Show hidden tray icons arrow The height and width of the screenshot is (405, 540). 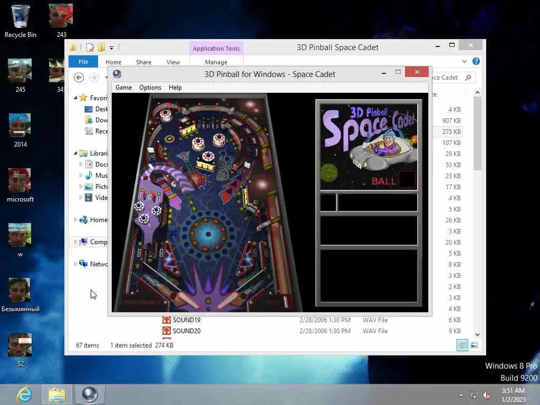[461, 395]
